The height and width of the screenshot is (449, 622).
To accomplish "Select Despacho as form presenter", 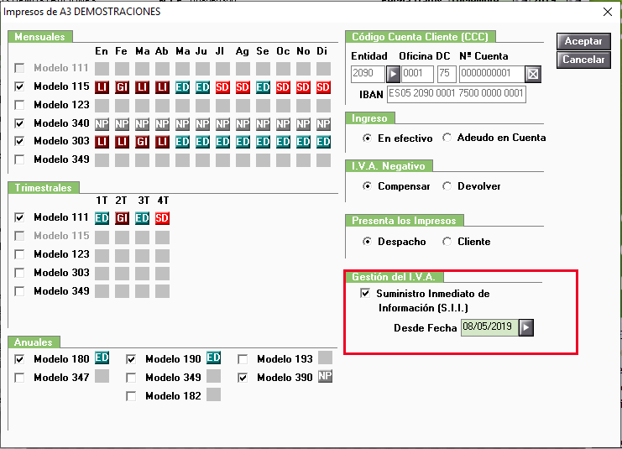I will point(368,242).
